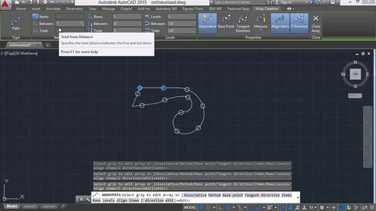Click the N compass direction on ViewCube
The image size is (376, 211).
coord(355,62)
